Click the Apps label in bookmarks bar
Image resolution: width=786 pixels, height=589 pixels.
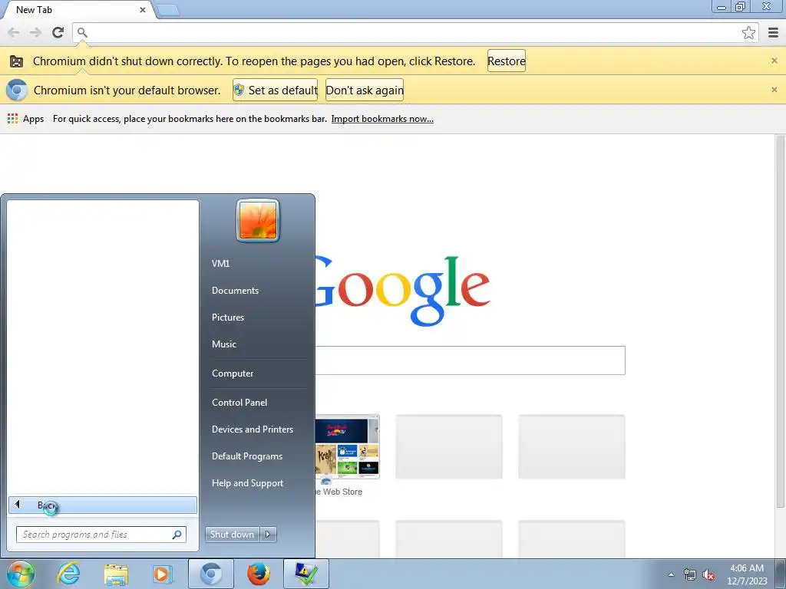point(33,119)
